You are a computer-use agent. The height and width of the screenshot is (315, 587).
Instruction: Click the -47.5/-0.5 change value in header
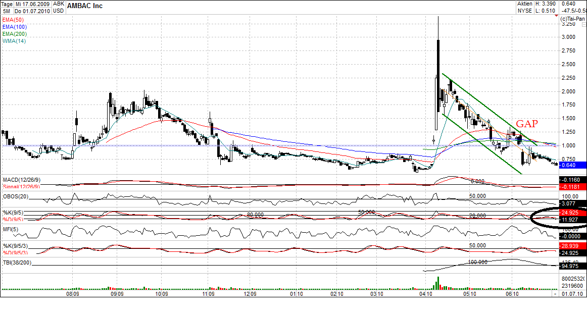[574, 11]
